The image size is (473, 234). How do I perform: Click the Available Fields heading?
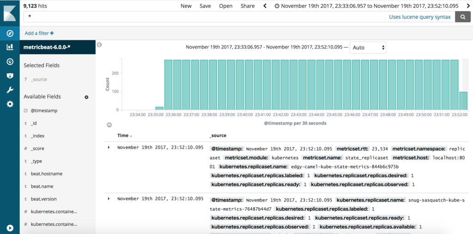tap(42, 97)
